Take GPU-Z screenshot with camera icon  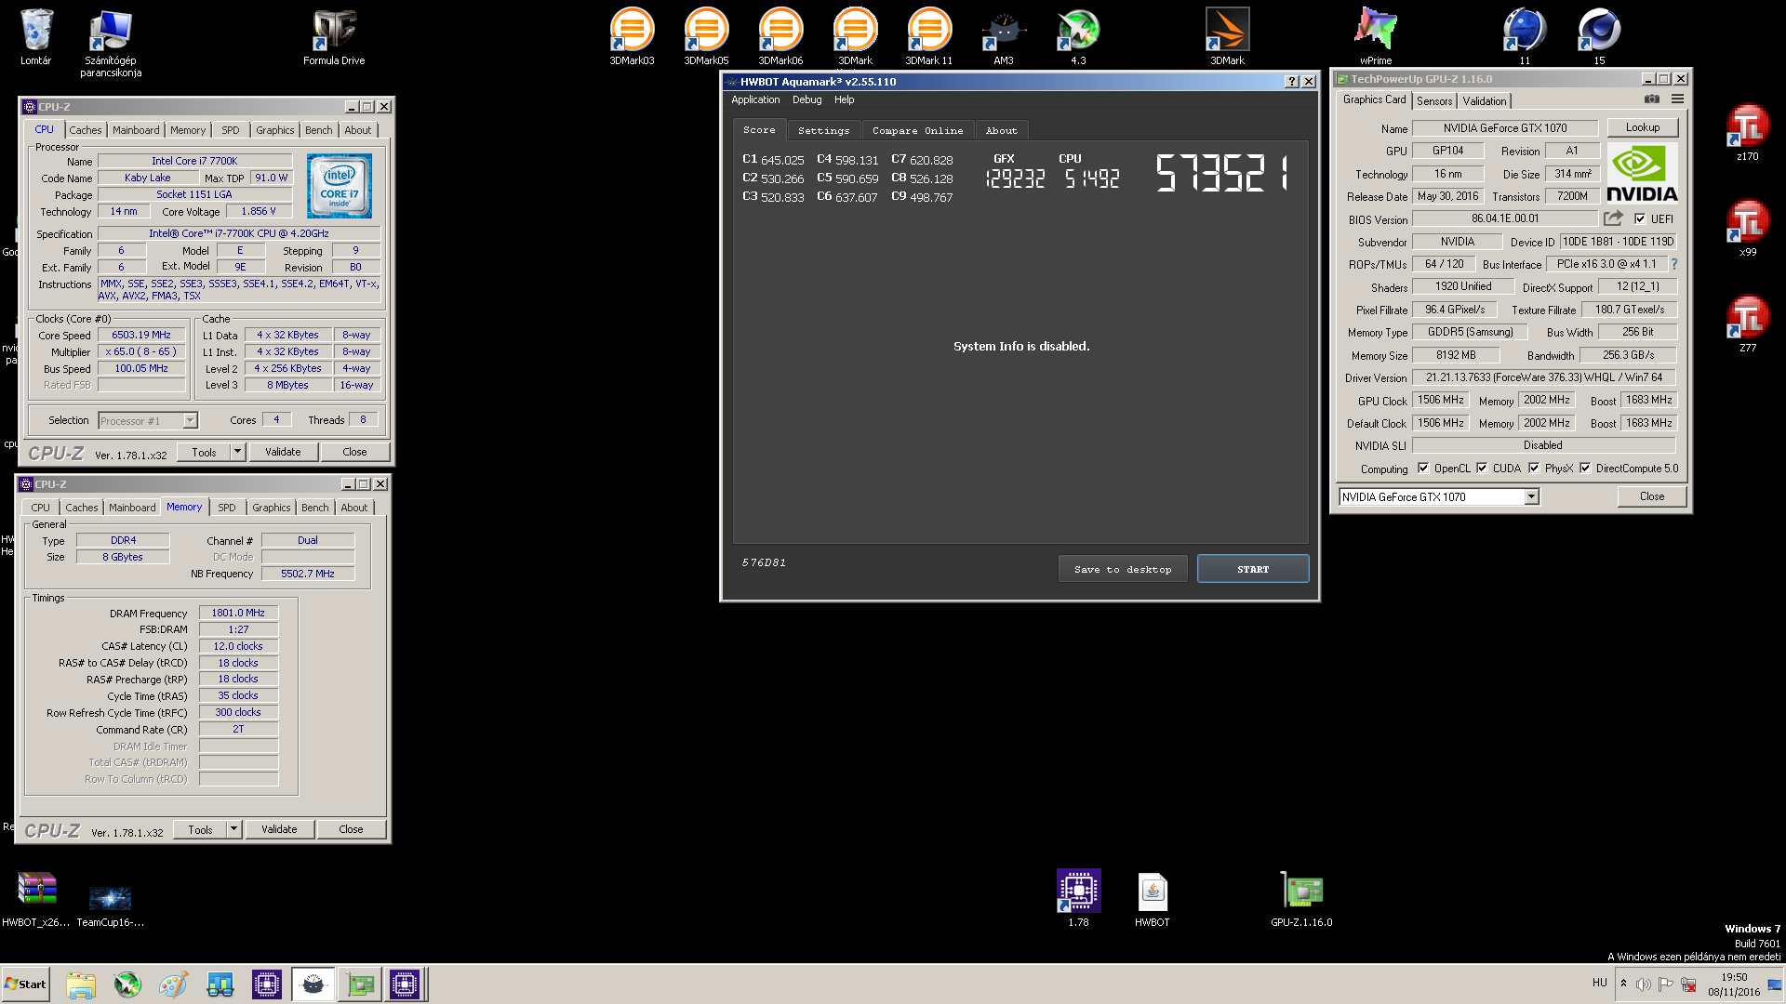(x=1651, y=99)
